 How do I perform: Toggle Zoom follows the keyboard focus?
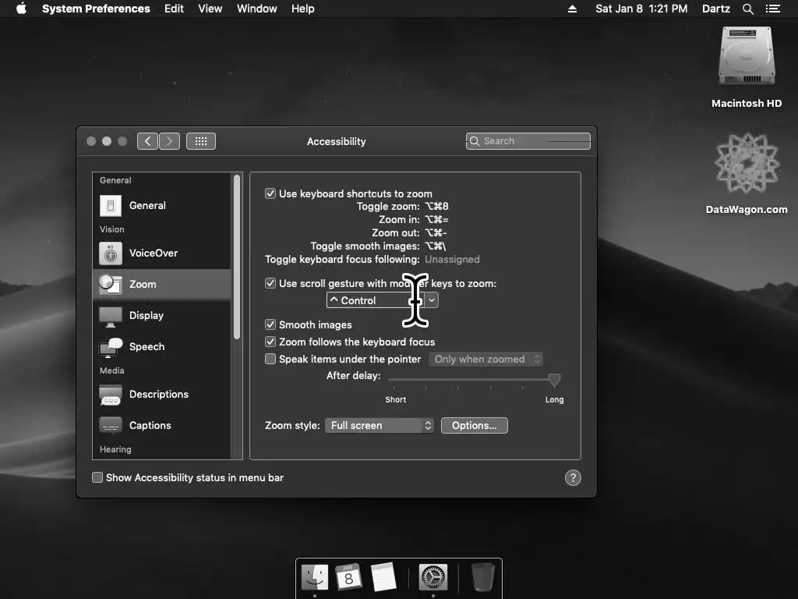tap(270, 342)
